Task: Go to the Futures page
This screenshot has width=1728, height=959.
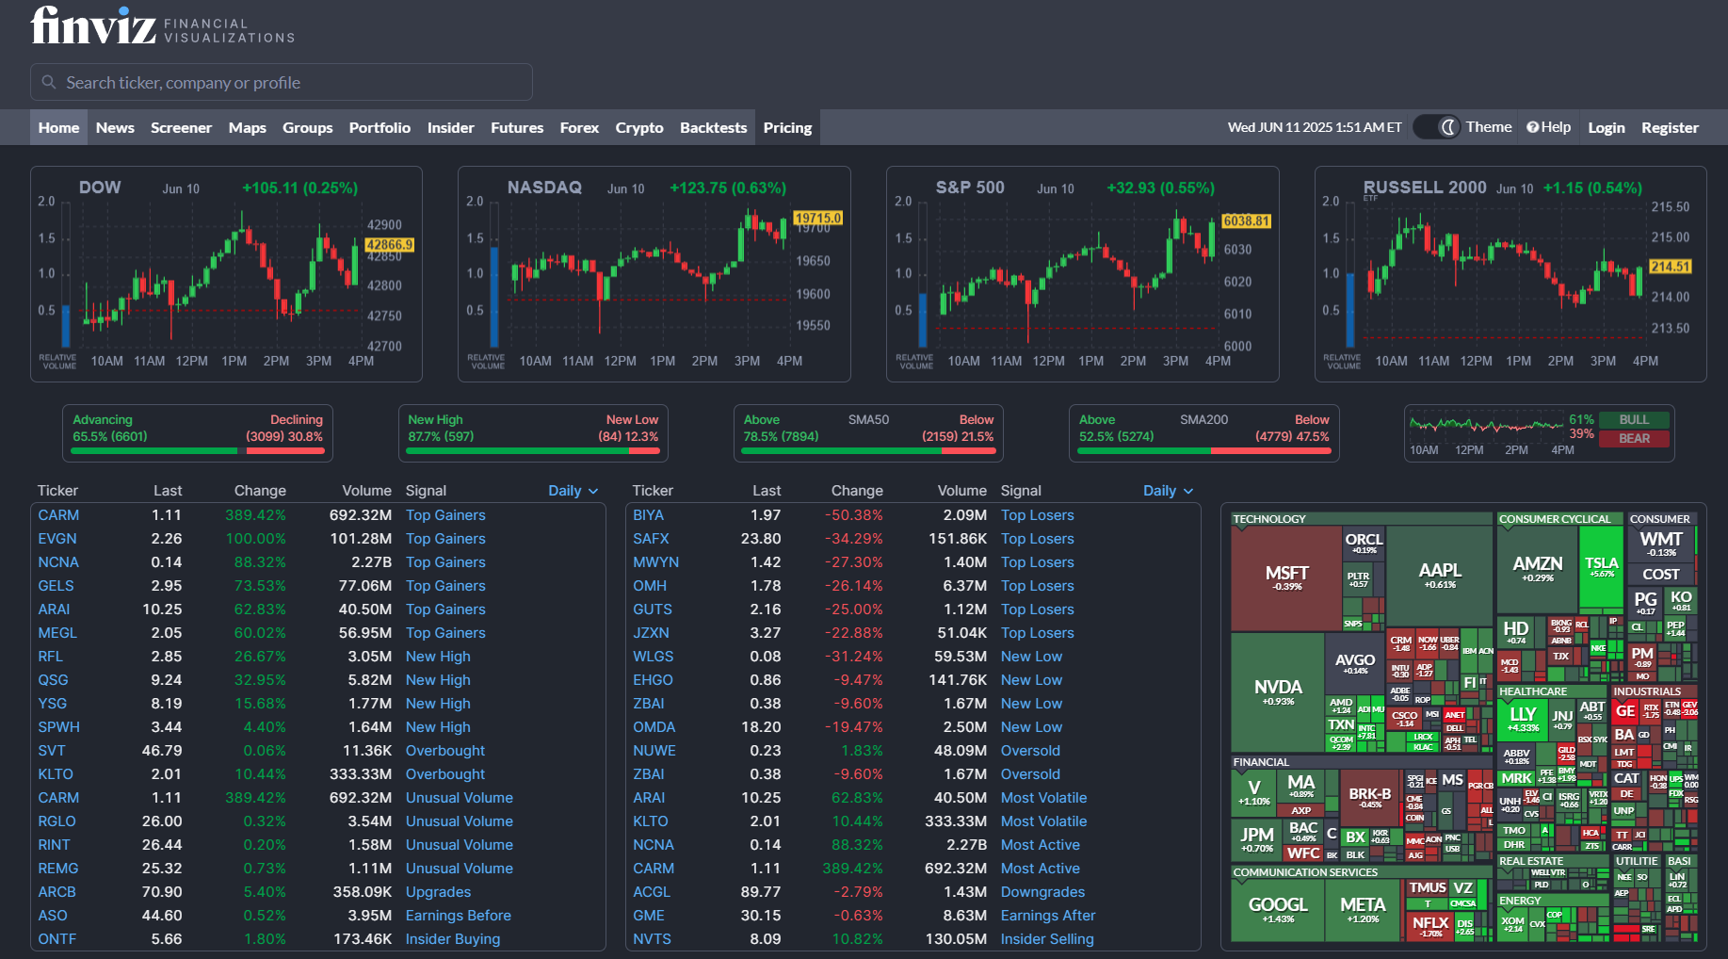Action: (517, 127)
